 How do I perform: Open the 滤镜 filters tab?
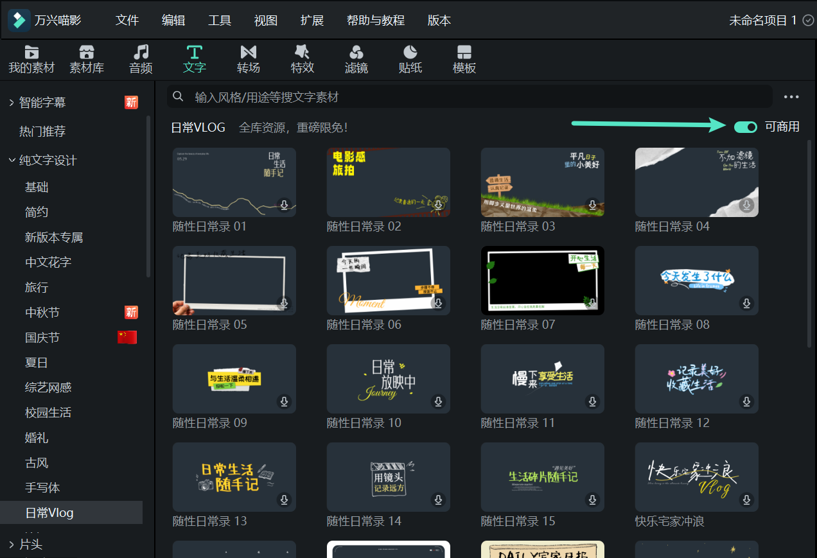(x=356, y=60)
